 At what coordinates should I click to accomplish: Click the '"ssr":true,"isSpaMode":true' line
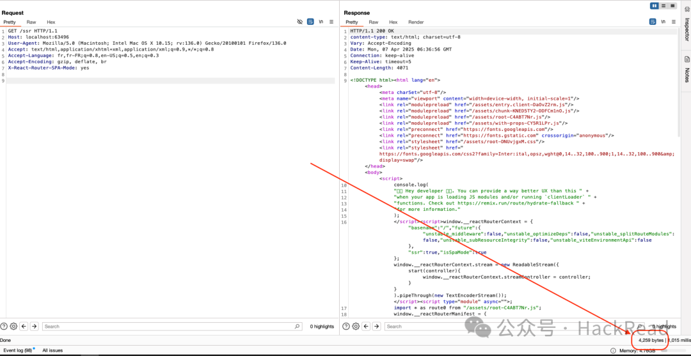click(x=447, y=252)
